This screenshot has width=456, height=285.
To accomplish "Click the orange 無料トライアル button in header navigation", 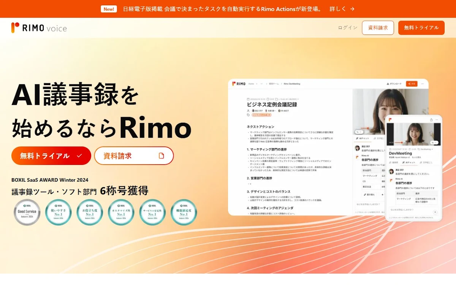I will (x=421, y=28).
